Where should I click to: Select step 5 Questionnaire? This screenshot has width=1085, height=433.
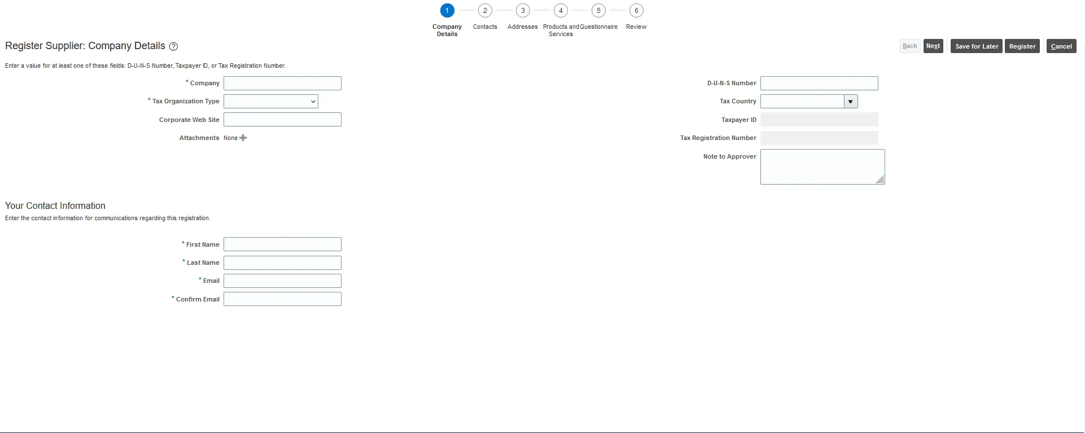598,11
